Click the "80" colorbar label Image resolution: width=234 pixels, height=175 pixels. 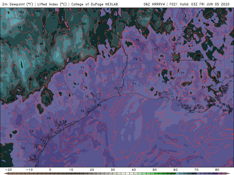click(x=217, y=170)
